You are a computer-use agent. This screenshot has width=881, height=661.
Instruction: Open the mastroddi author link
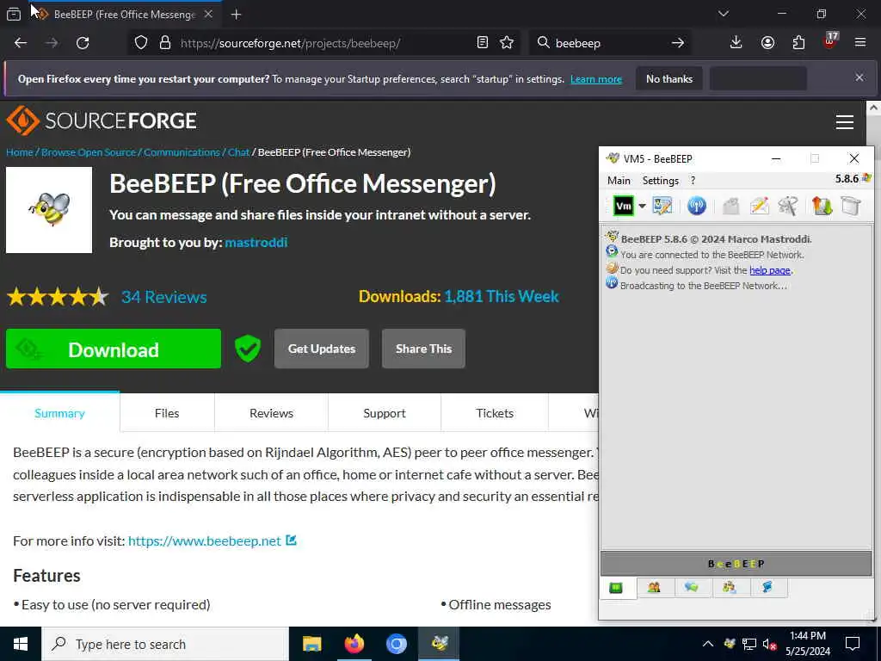256,242
